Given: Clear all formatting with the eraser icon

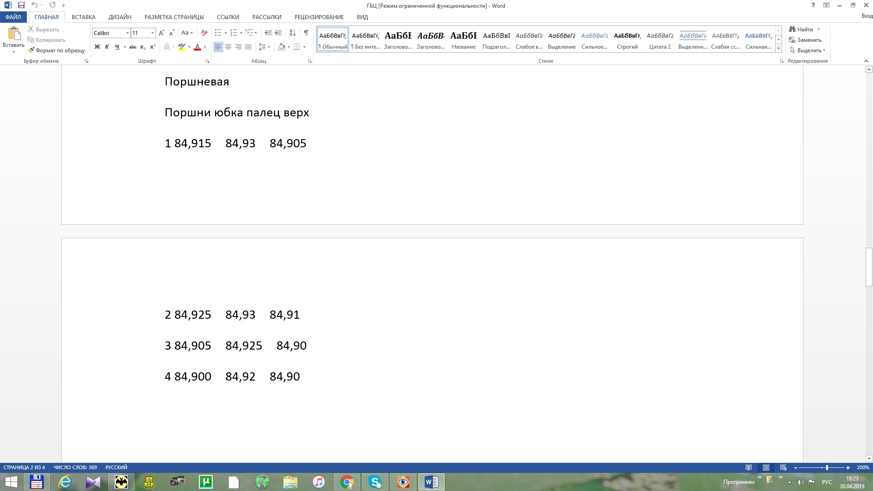Looking at the screenshot, I should click(x=204, y=33).
